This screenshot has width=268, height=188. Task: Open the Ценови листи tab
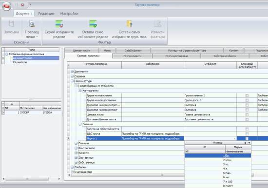click(x=81, y=51)
